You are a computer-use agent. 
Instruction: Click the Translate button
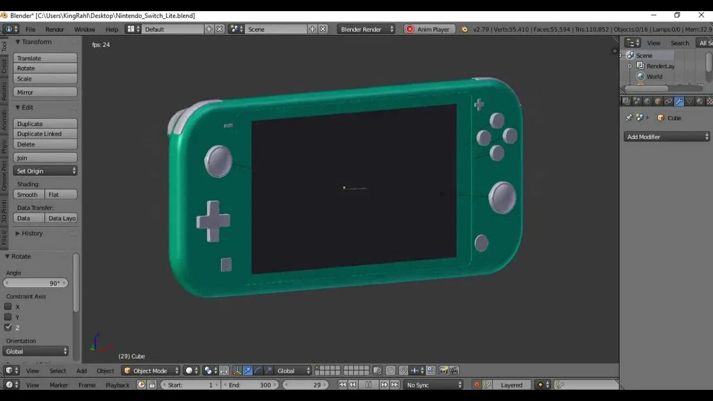(x=45, y=58)
